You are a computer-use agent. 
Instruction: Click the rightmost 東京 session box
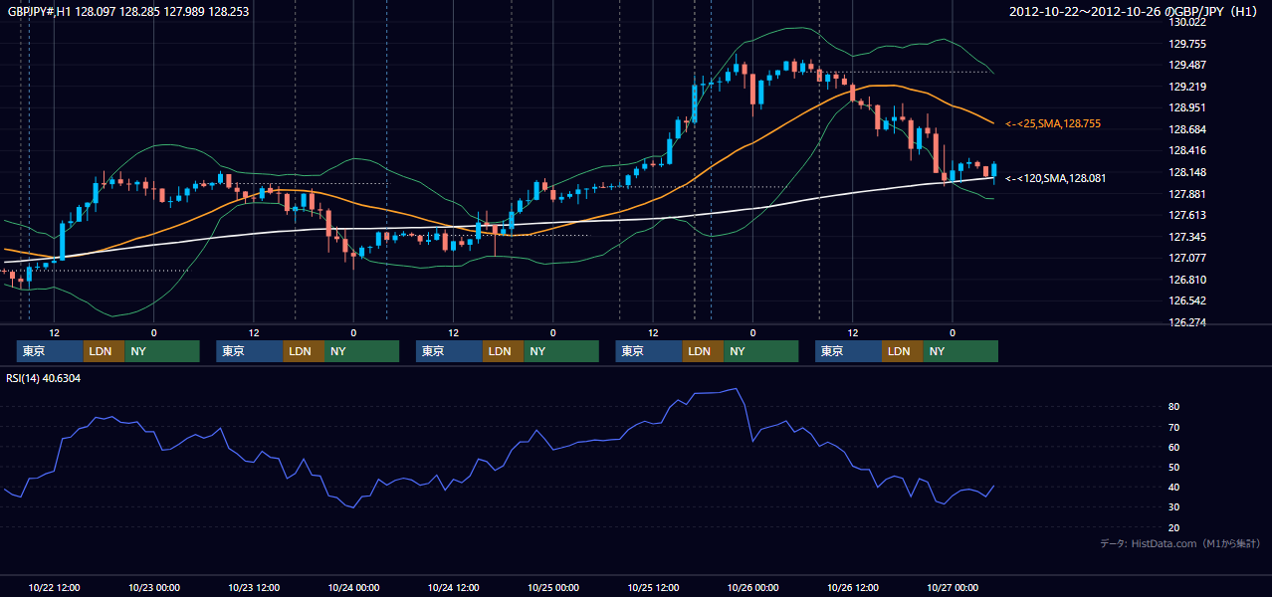click(x=848, y=351)
